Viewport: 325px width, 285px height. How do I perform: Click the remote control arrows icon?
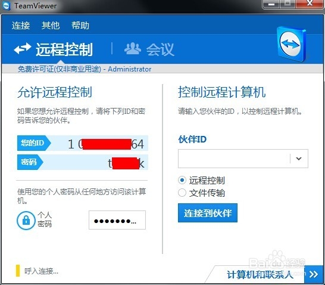23,48
